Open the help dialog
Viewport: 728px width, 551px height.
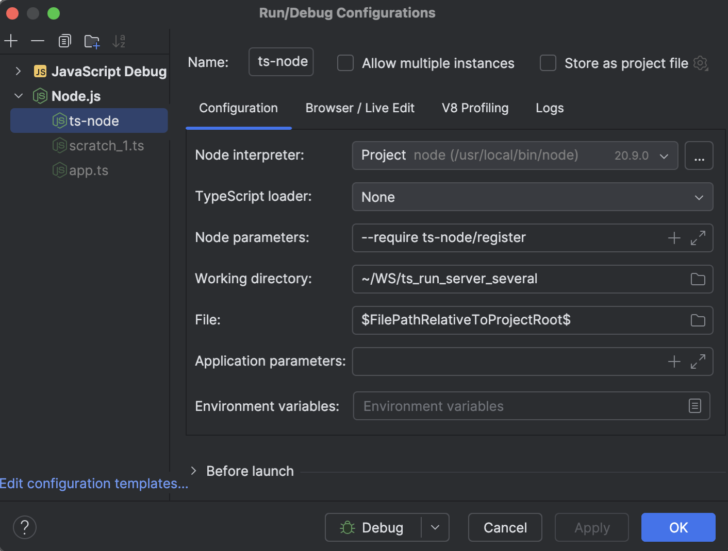(24, 527)
